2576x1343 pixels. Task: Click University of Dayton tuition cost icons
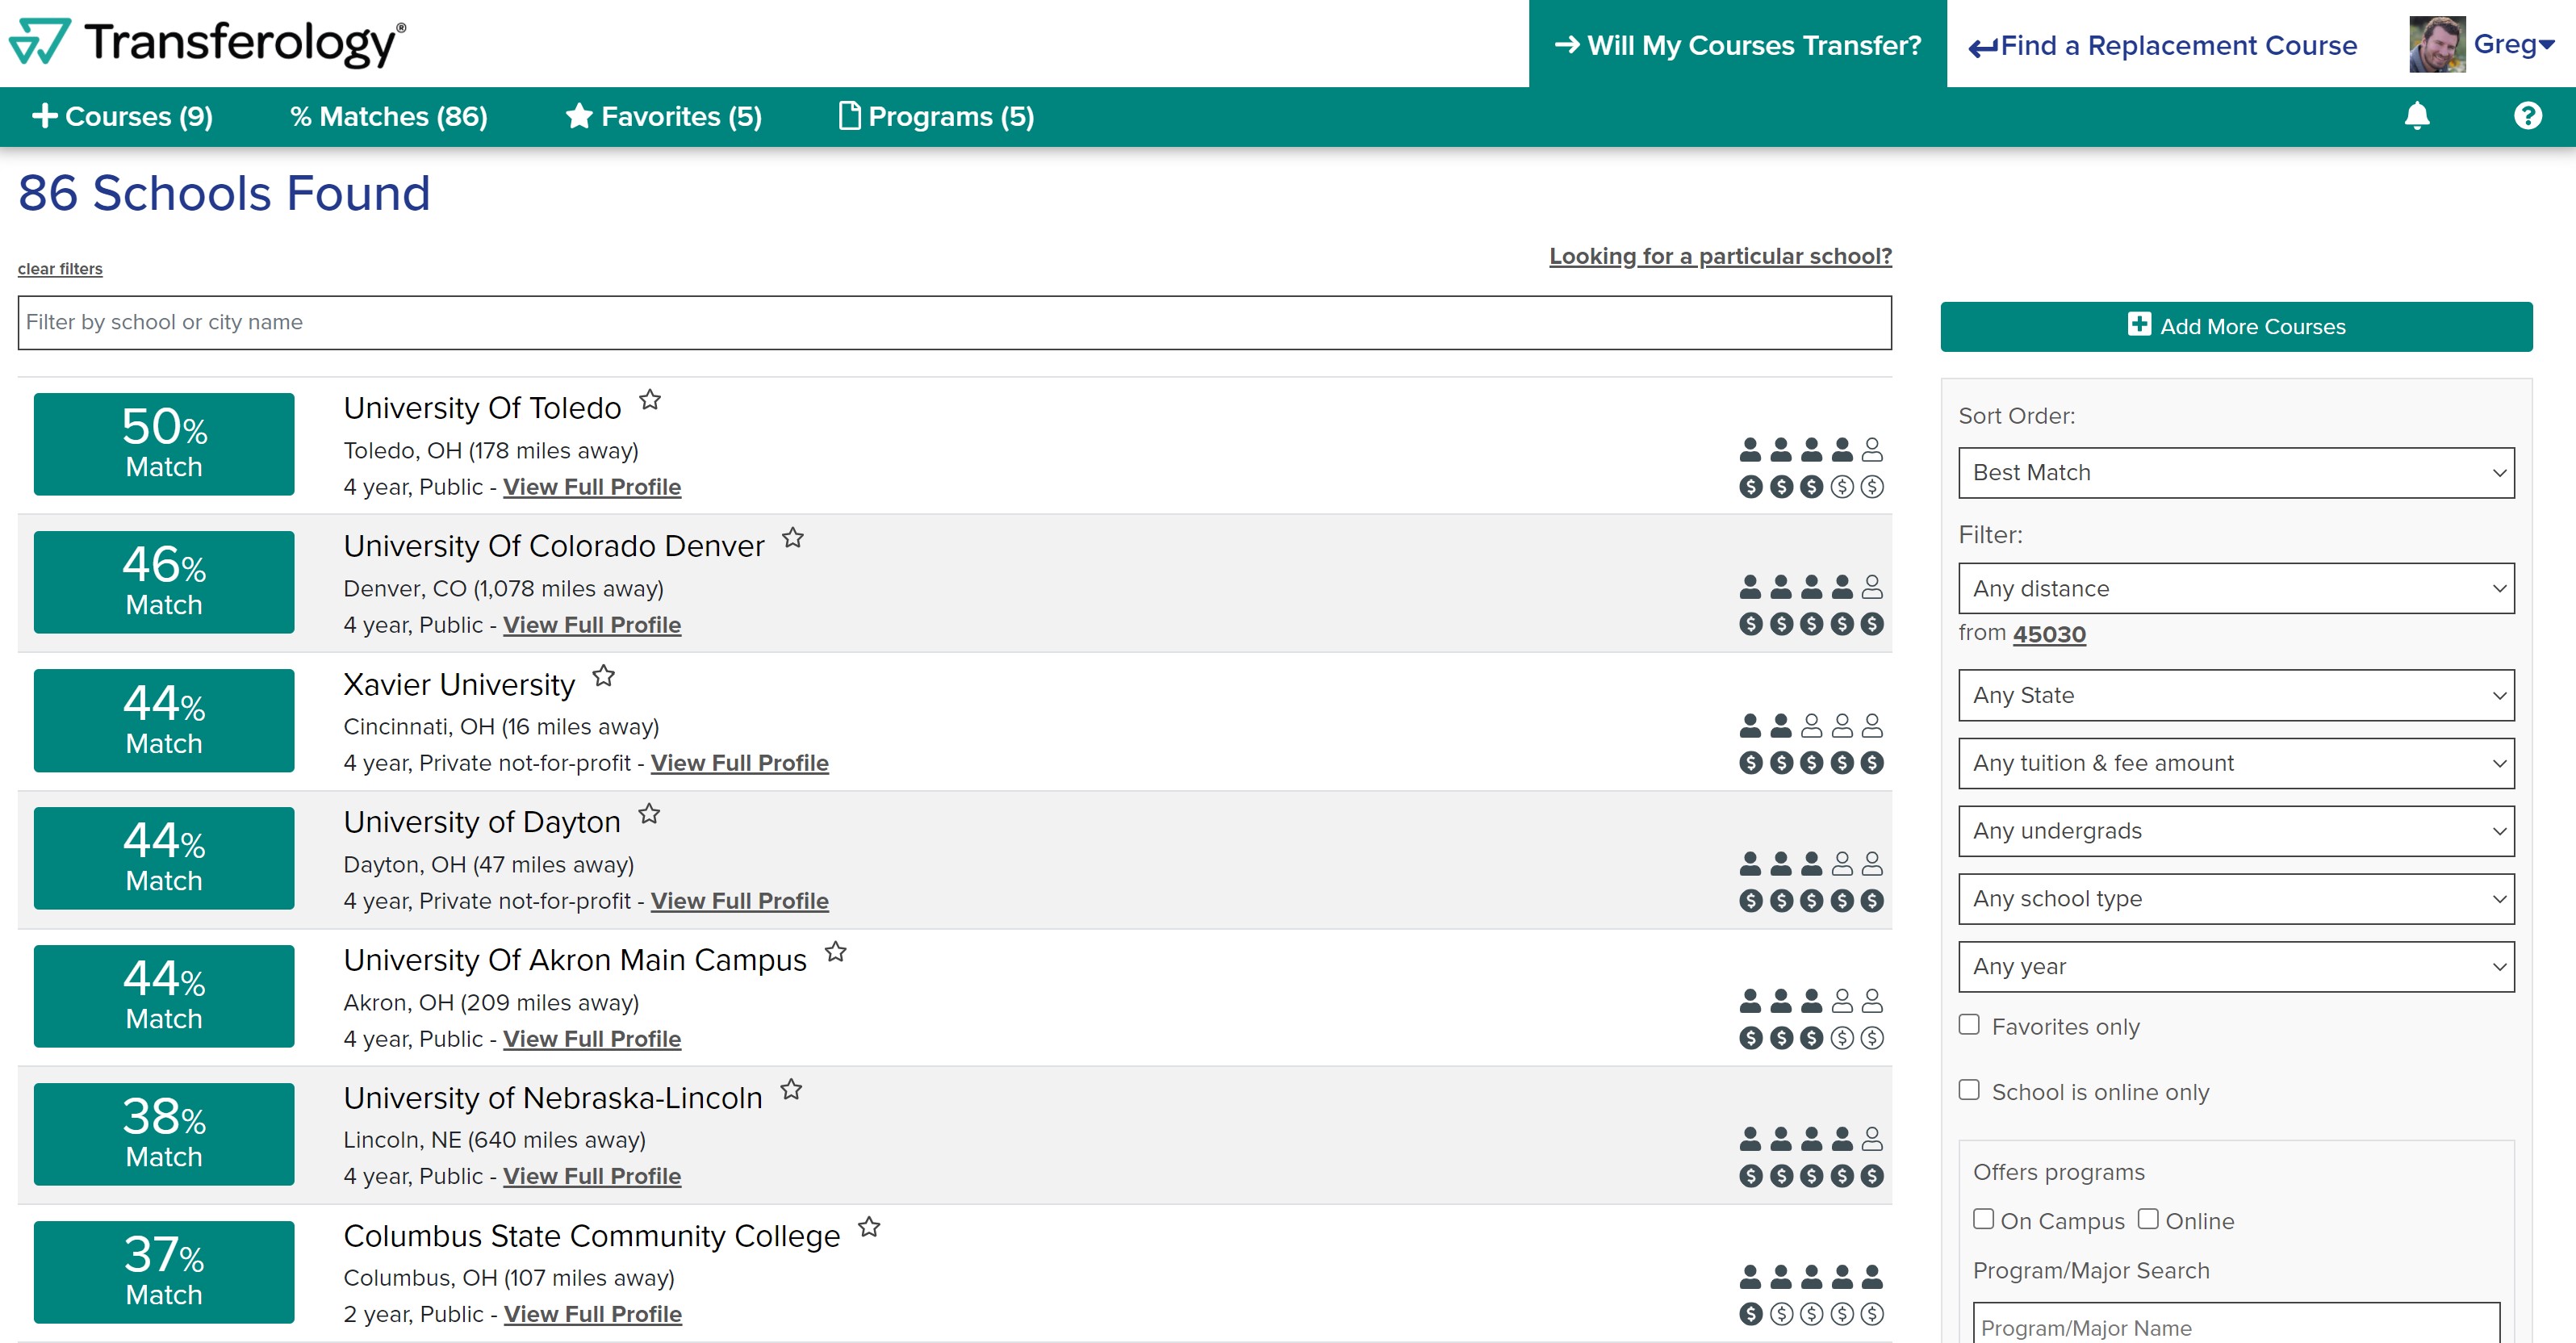click(x=1811, y=900)
